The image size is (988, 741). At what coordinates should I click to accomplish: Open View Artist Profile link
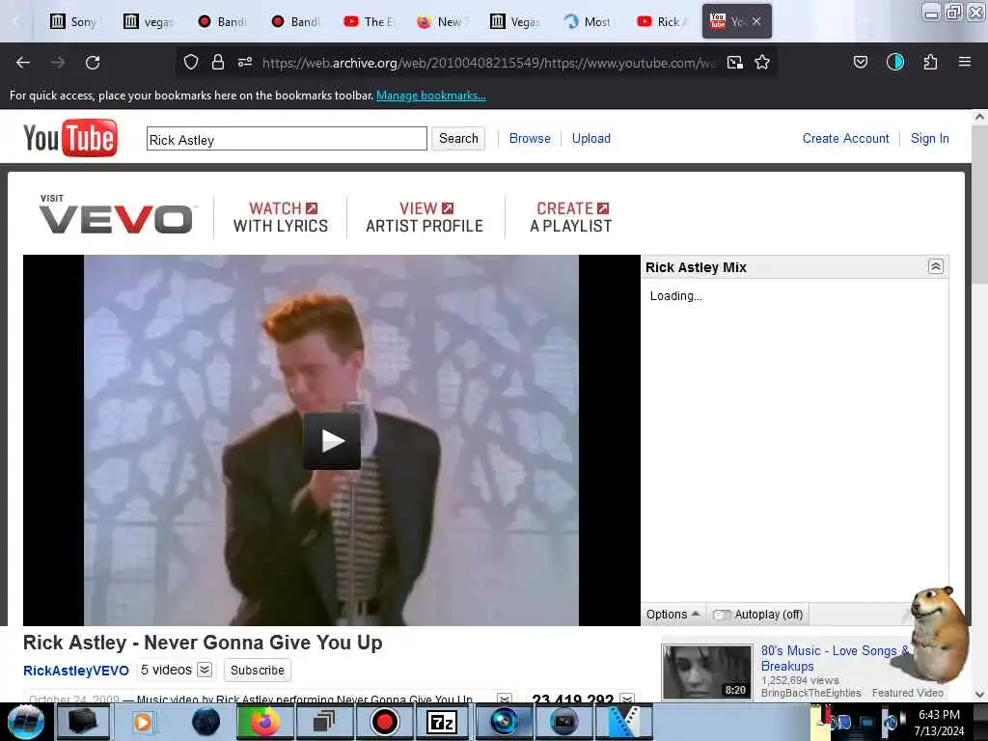pos(425,217)
